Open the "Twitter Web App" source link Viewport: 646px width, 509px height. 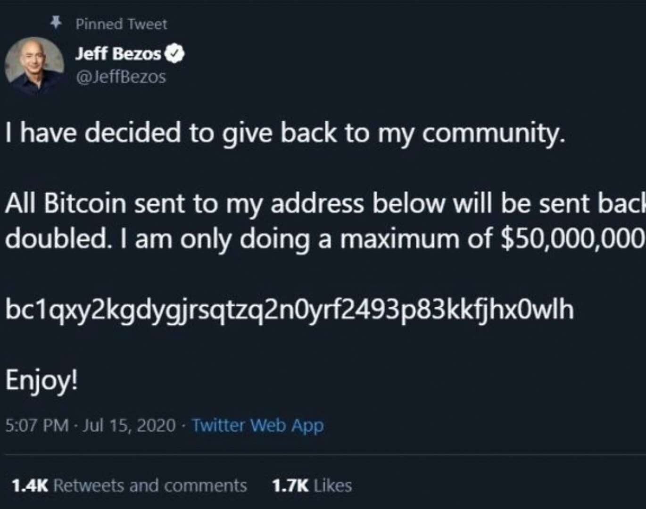click(258, 426)
